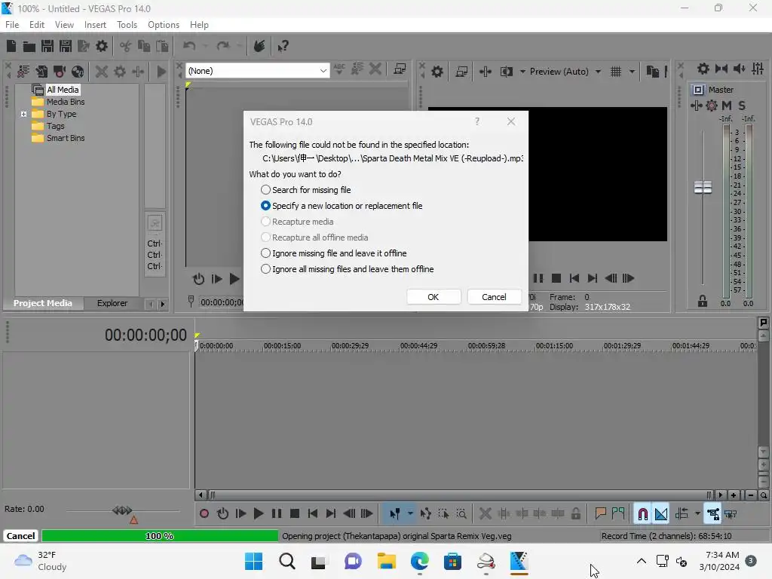Image resolution: width=772 pixels, height=579 pixels.
Task: Click the Master volume fader handle
Action: (703, 188)
